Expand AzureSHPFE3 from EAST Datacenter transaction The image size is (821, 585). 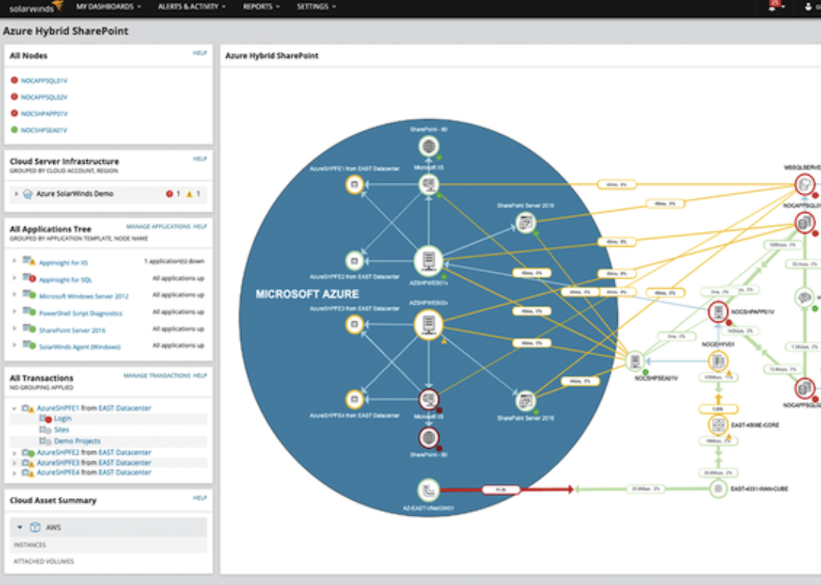coord(14,463)
